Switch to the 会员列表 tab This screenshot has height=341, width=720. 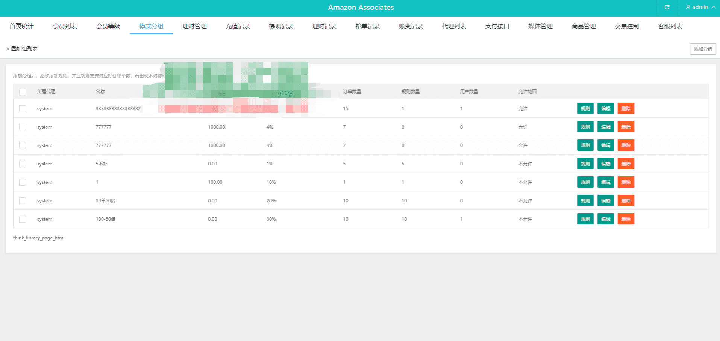[65, 26]
